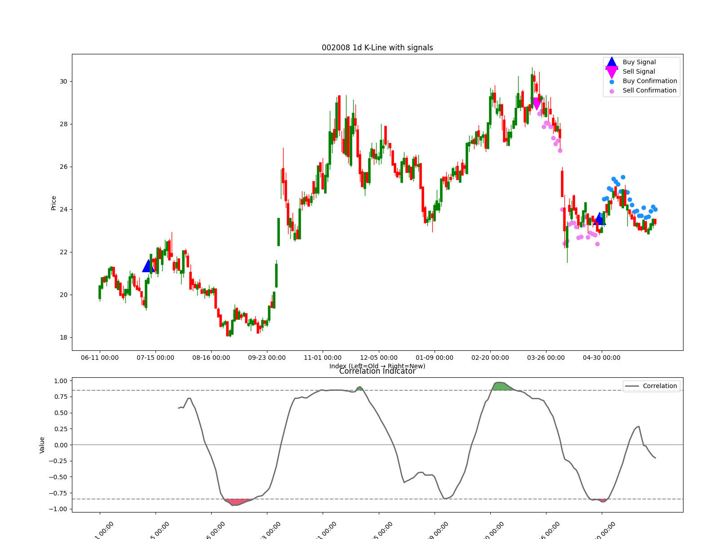Image resolution: width=719 pixels, height=539 pixels.
Task: Click the '04-30 00:00' date tick label
Action: click(x=602, y=358)
